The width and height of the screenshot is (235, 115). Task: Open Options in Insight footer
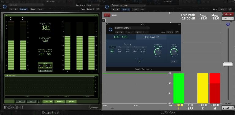(x=31, y=101)
